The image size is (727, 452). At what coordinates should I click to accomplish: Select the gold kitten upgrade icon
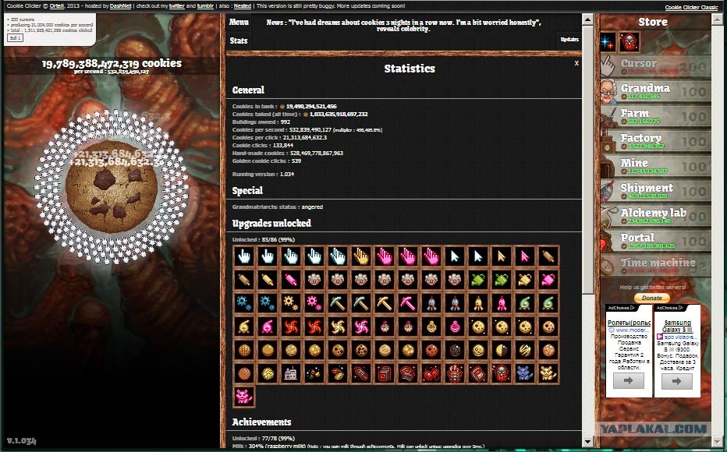(x=548, y=373)
